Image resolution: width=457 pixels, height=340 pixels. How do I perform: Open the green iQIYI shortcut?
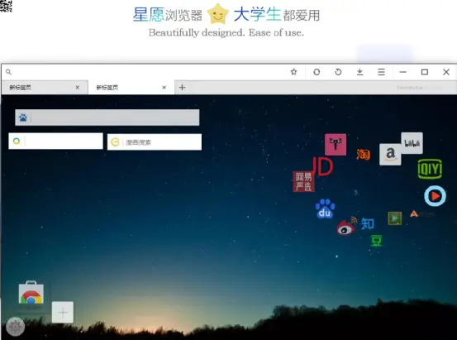pos(430,169)
